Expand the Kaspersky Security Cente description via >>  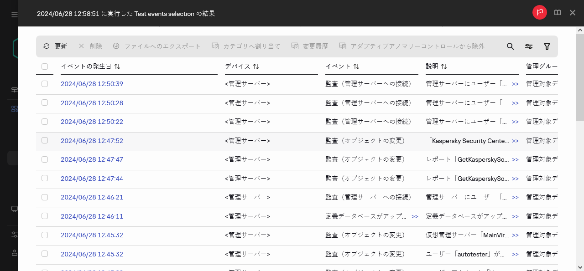(x=515, y=141)
